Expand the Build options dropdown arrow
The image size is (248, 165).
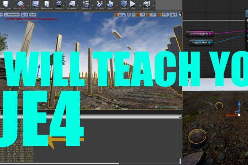pyautogui.click(x=117, y=5)
